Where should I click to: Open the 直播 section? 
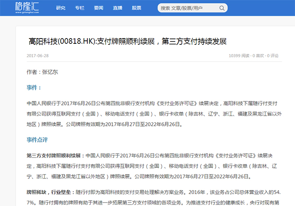coord(118,8)
